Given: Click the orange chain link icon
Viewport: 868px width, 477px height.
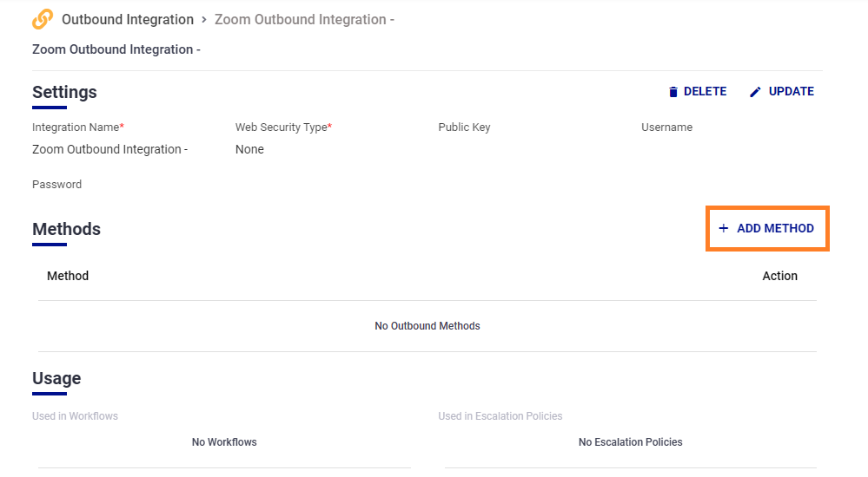Looking at the screenshot, I should pos(43,19).
